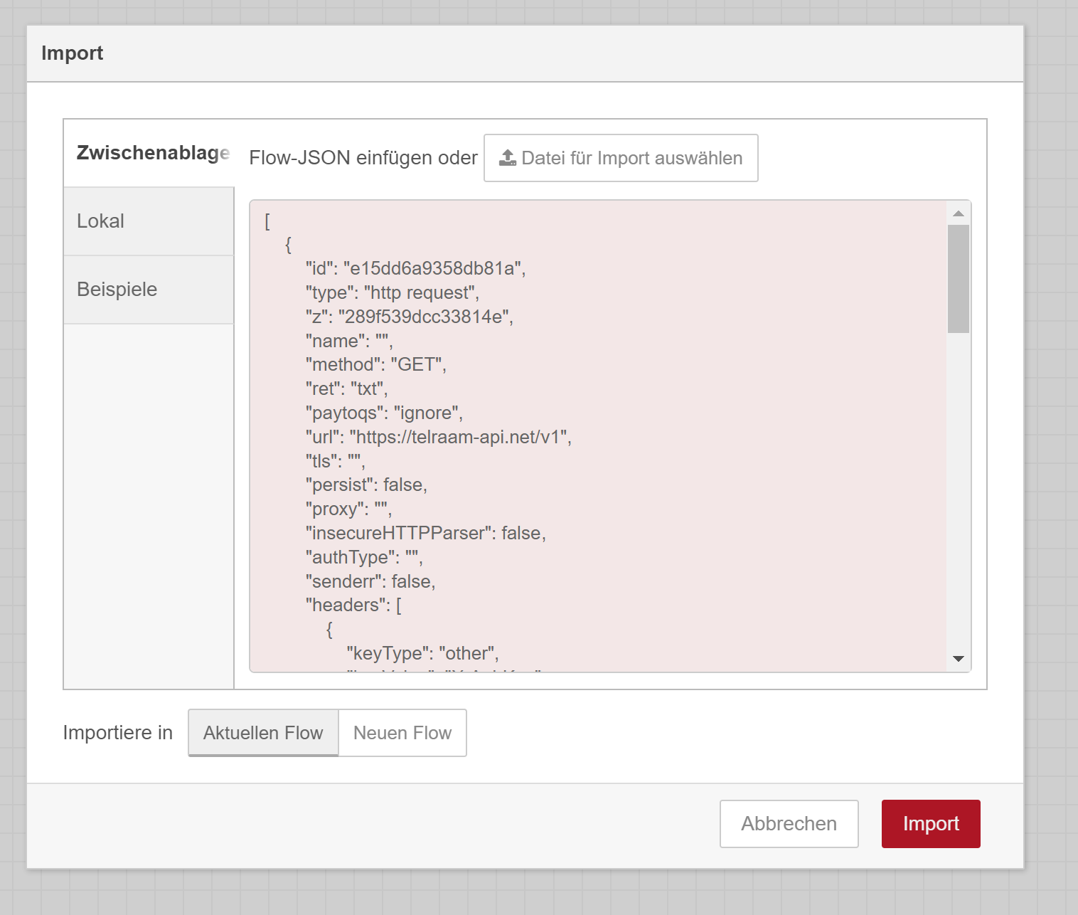Viewport: 1078px width, 915px height.
Task: Click the "insecureHTTPParser" line
Action: (425, 534)
